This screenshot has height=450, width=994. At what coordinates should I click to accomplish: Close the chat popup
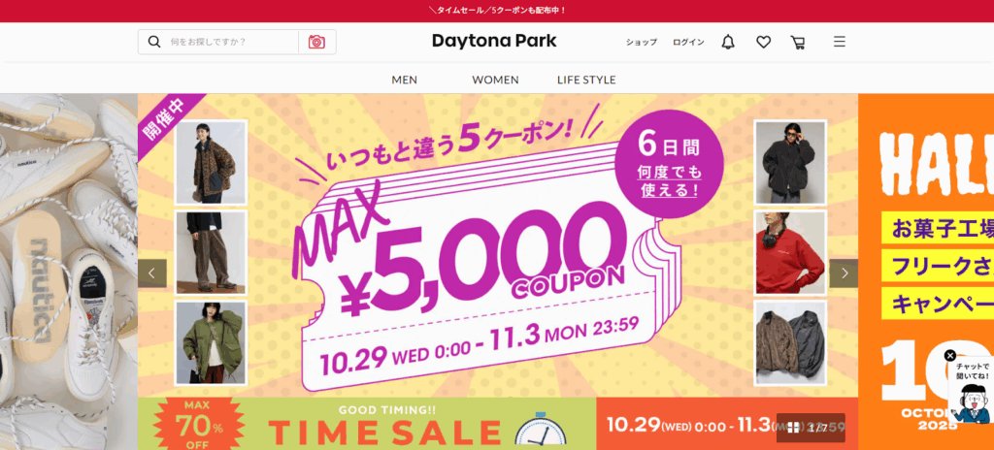coord(949,356)
